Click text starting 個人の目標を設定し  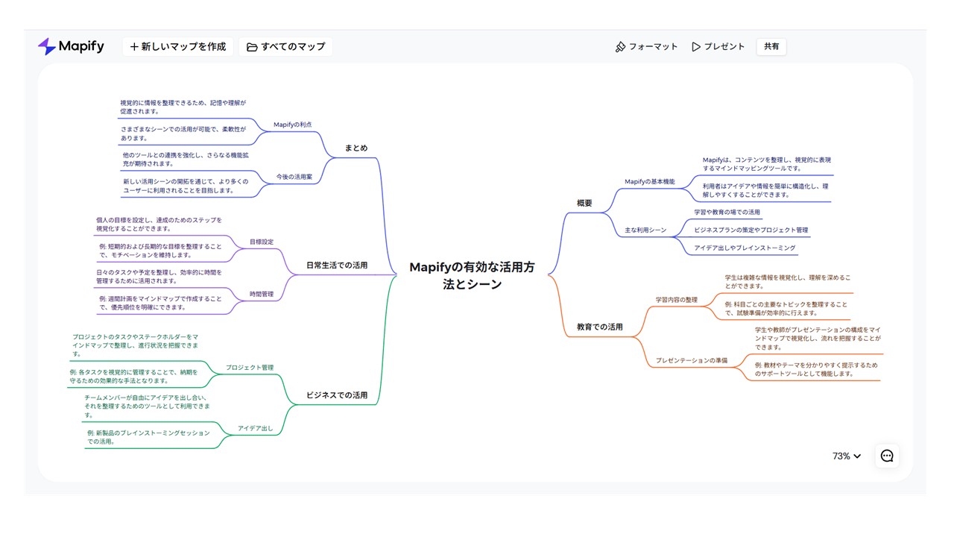click(x=159, y=224)
